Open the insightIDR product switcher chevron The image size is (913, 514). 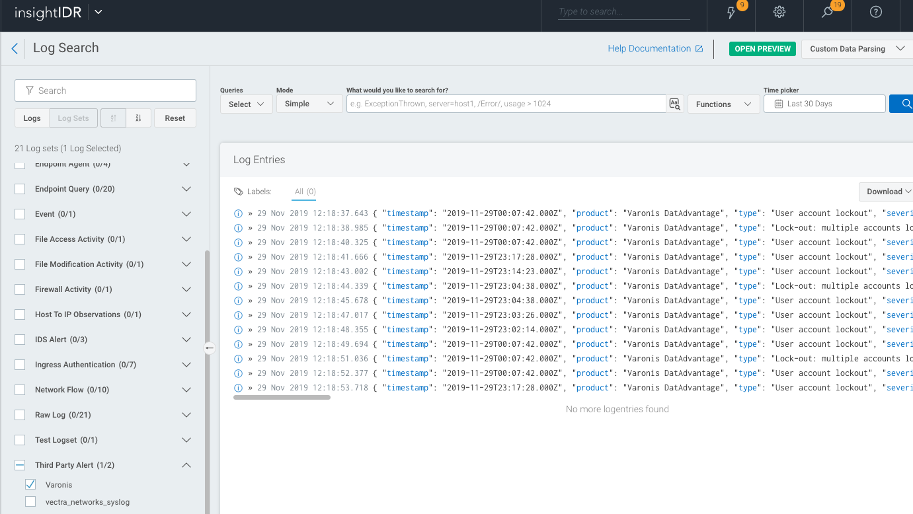click(98, 12)
